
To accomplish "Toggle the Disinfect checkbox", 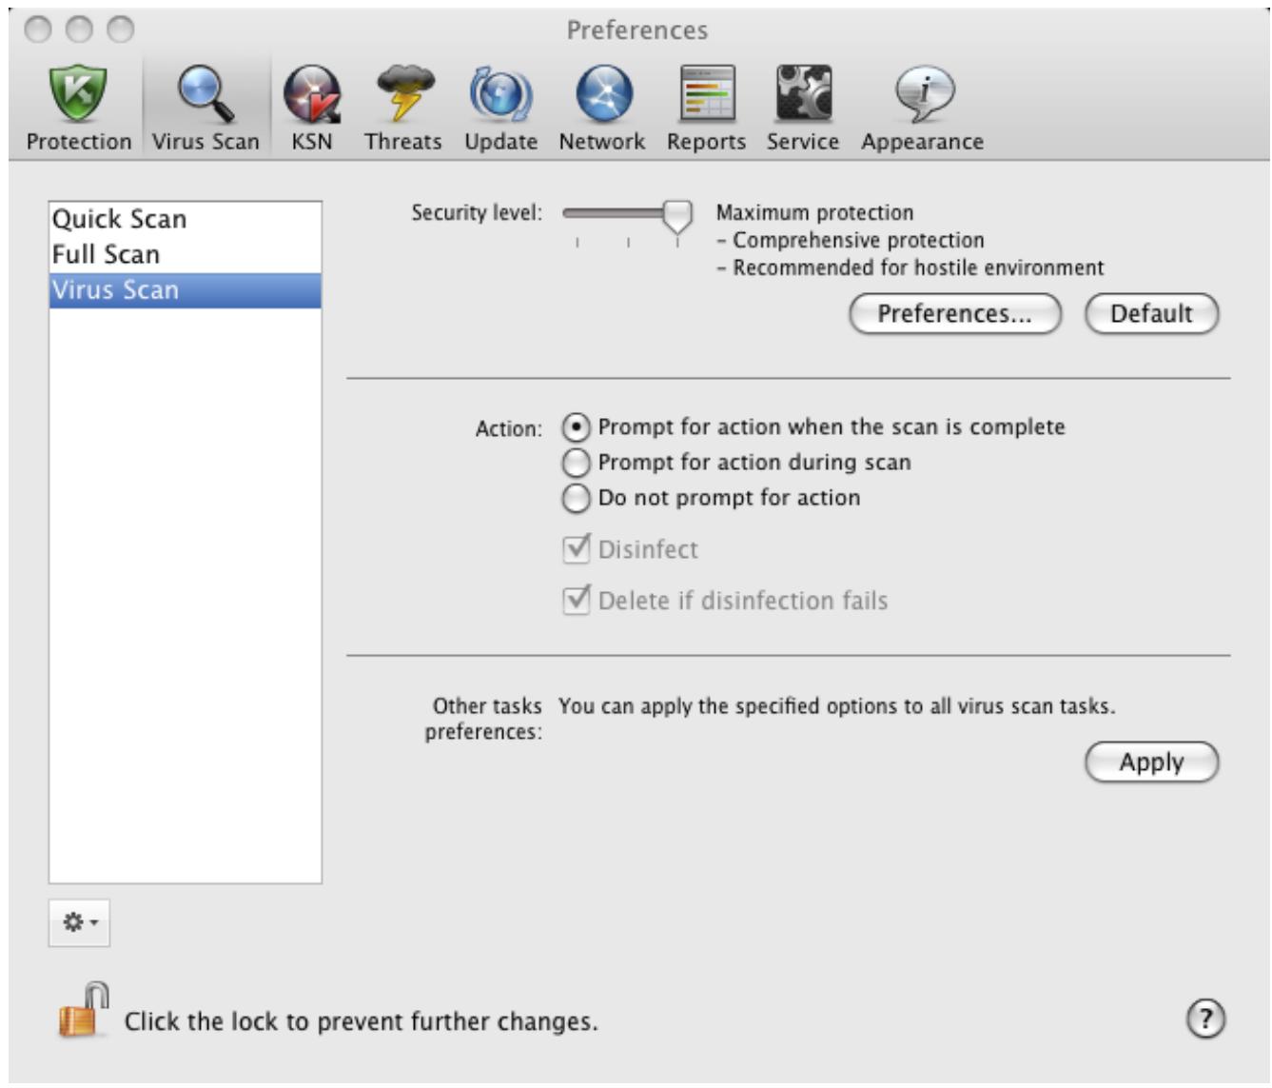I will (x=578, y=549).
